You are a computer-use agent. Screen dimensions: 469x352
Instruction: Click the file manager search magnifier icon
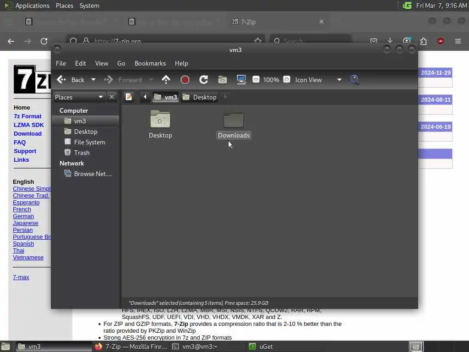click(x=354, y=80)
